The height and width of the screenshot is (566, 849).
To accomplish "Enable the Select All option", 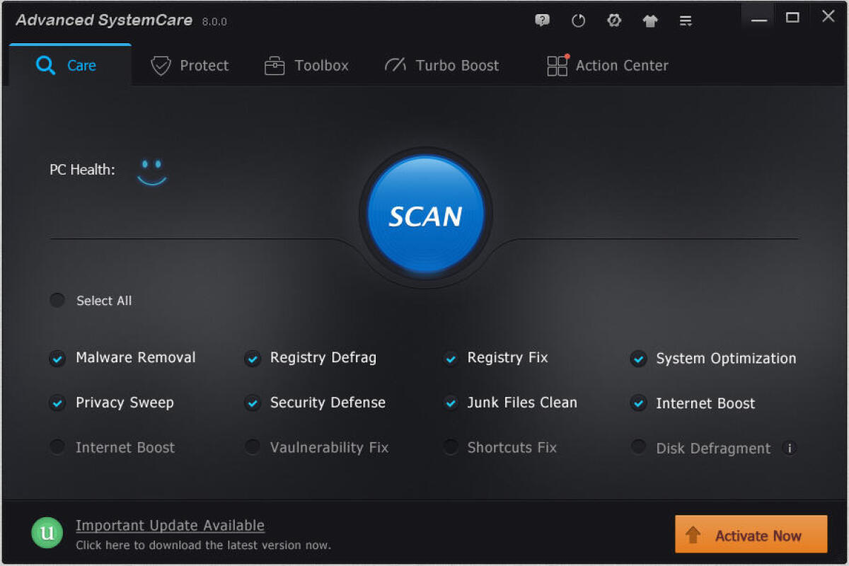I will coord(57,300).
